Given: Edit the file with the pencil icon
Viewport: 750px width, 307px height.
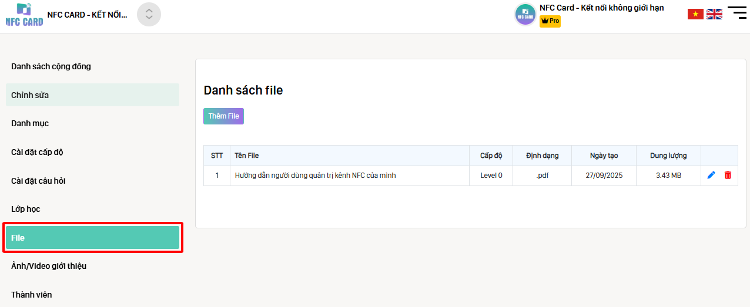Looking at the screenshot, I should tap(711, 176).
